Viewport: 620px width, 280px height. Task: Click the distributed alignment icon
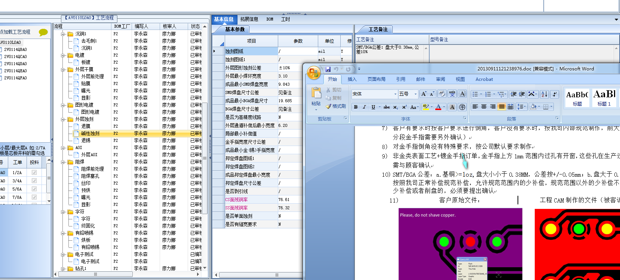pyautogui.click(x=510, y=107)
